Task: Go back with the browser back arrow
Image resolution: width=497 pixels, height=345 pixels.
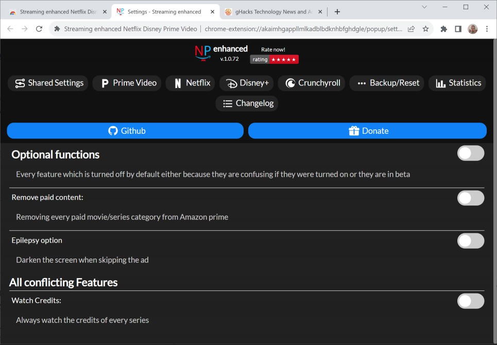Action: pyautogui.click(x=10, y=29)
